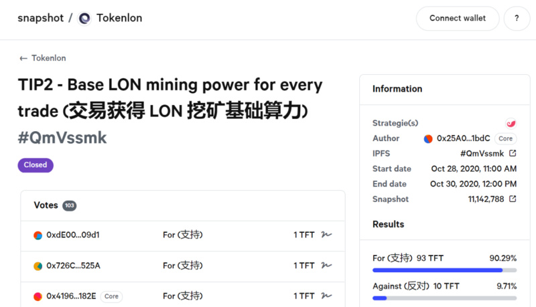Click the For (支持) result progress bar
This screenshot has height=307, width=536.
click(444, 270)
